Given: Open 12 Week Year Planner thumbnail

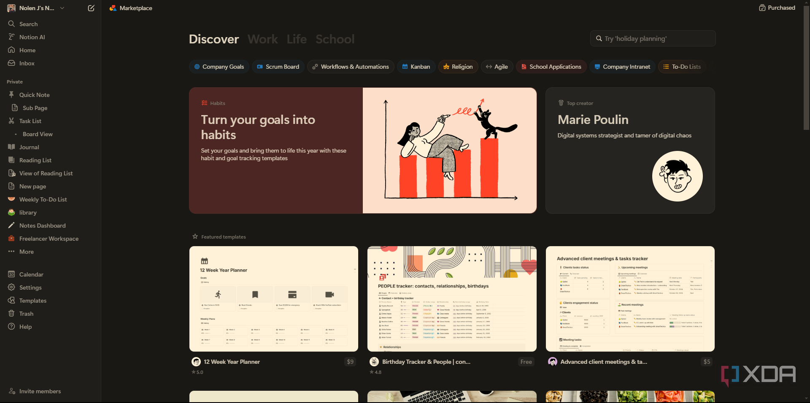Looking at the screenshot, I should pyautogui.click(x=274, y=299).
